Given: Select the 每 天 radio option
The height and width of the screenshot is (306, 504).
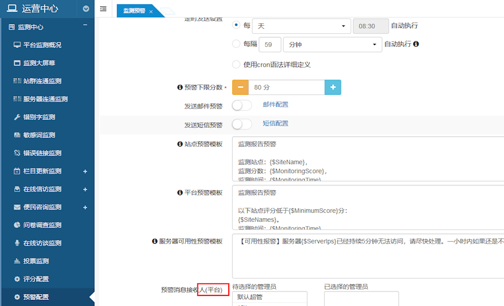Looking at the screenshot, I should [236, 25].
